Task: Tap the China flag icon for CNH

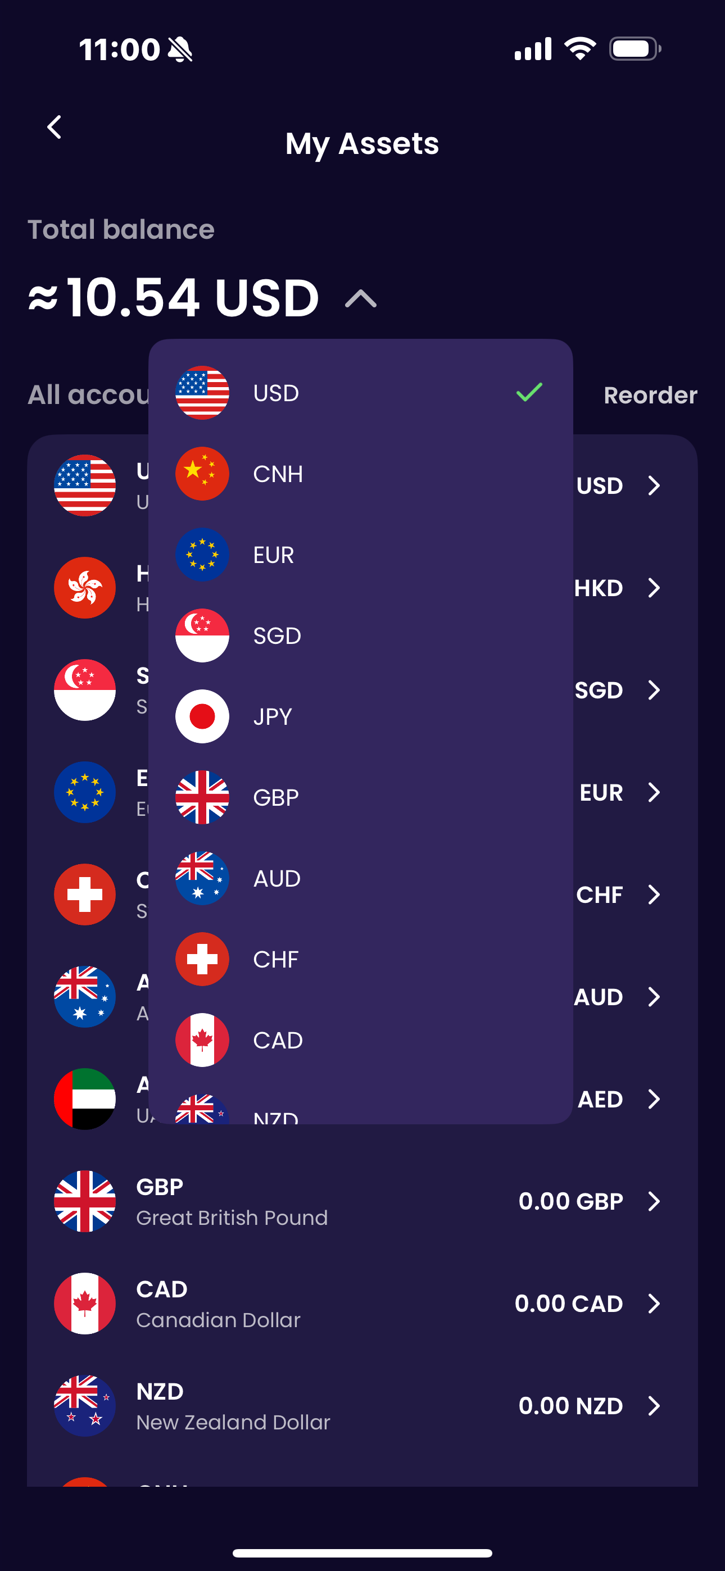Action: coord(202,474)
